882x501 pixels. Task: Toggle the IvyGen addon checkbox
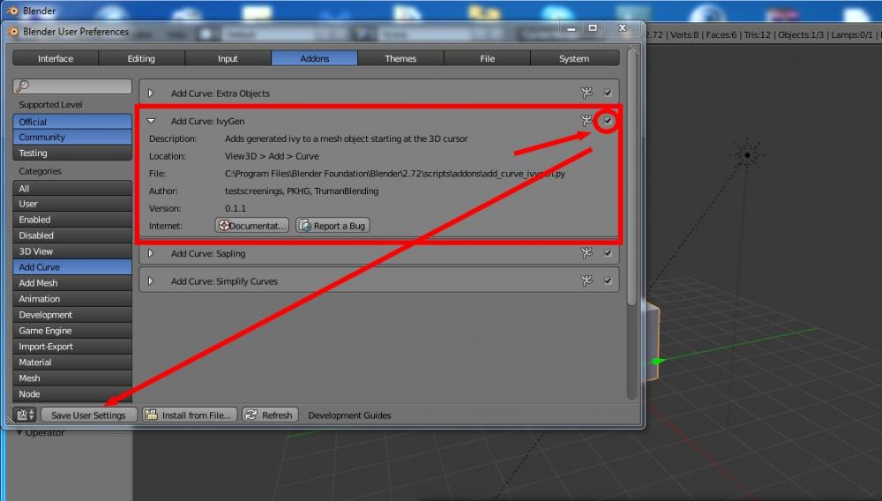[608, 120]
